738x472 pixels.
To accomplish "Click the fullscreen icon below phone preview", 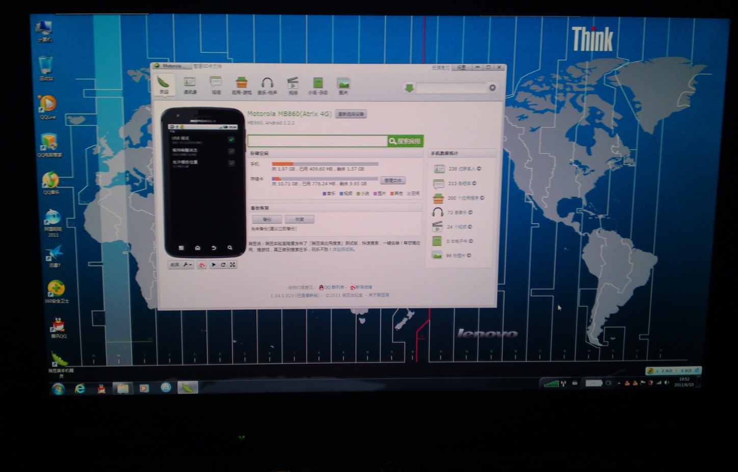I will pyautogui.click(x=232, y=265).
